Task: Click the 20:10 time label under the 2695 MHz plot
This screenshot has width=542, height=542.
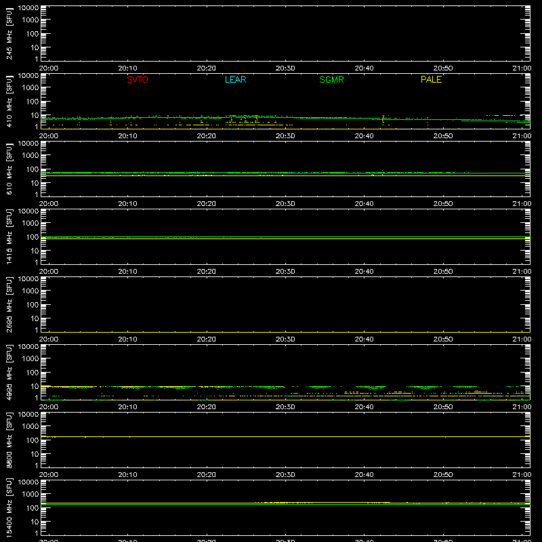Action: pos(127,339)
